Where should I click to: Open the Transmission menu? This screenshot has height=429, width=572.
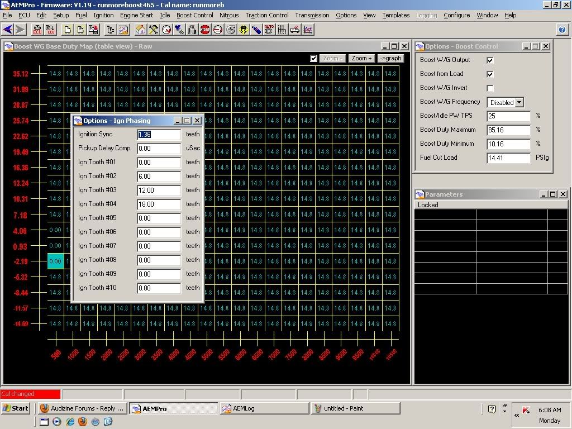pos(312,15)
